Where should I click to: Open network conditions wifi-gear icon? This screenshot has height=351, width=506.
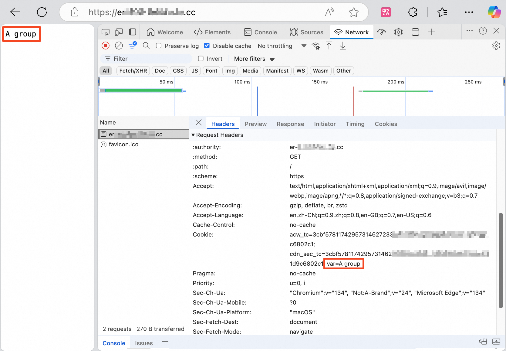click(316, 46)
